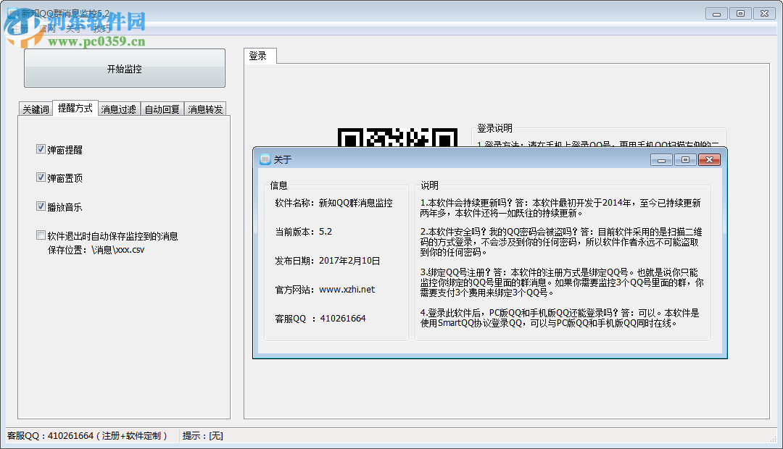Screen dimensions: 783x449
Task: Open the 官网 menu
Action: (47, 28)
